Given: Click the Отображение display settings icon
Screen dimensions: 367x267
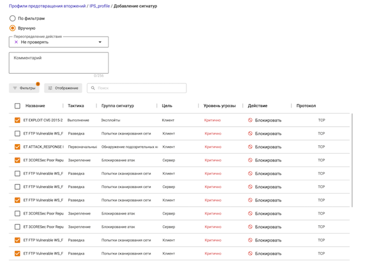Looking at the screenshot, I should [50, 88].
